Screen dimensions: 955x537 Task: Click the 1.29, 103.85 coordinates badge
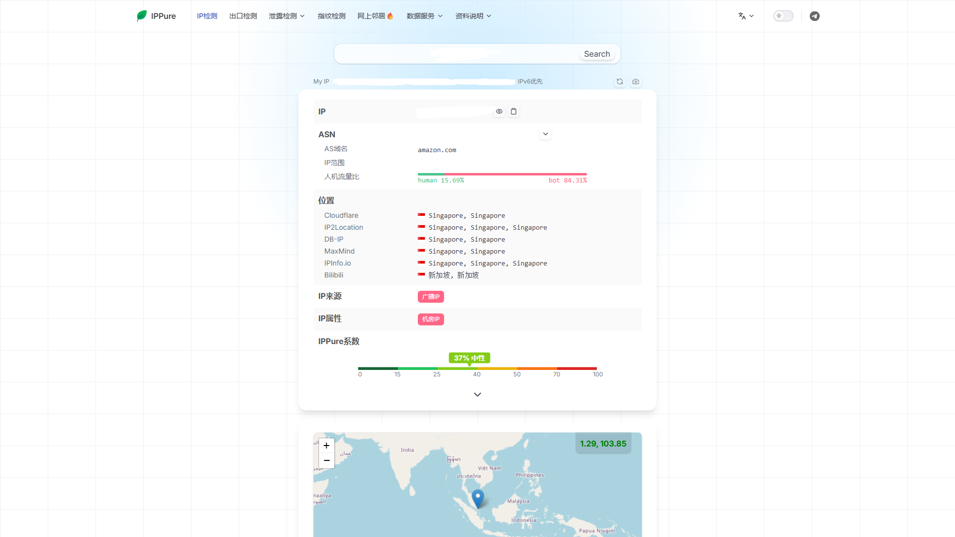tap(603, 444)
